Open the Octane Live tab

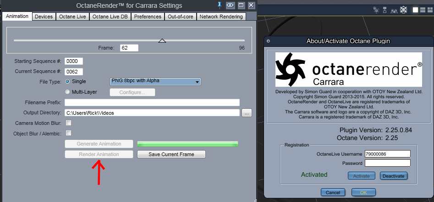click(x=72, y=17)
